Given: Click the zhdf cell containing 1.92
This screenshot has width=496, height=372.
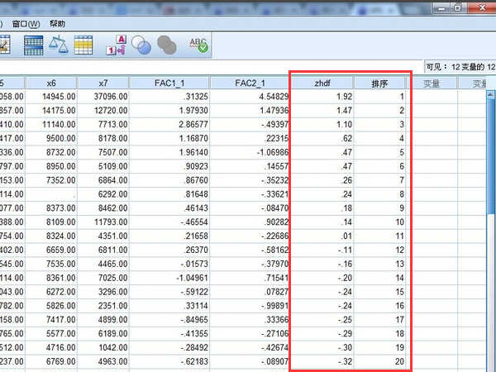Looking at the screenshot, I should (x=322, y=97).
